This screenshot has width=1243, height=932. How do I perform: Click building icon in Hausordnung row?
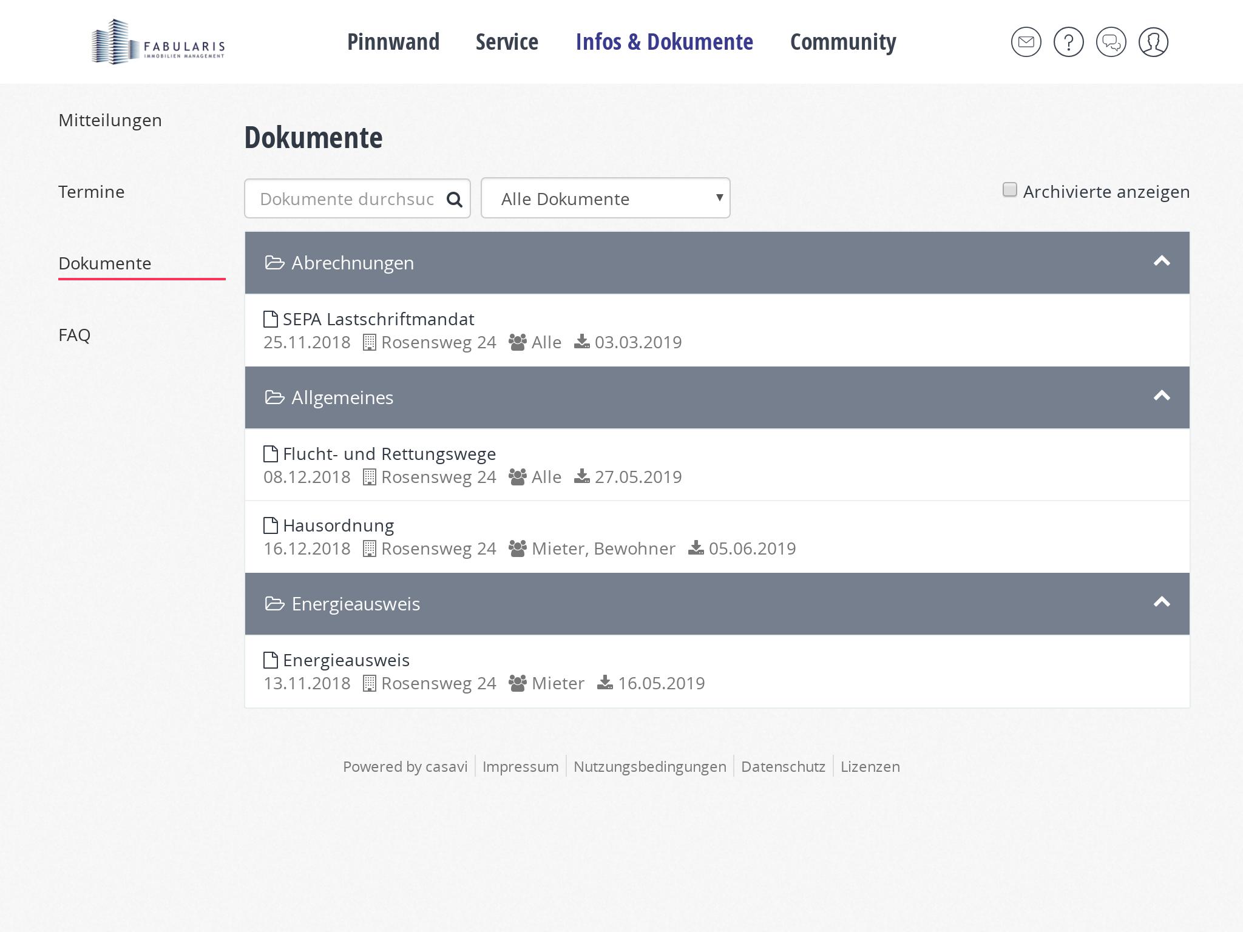[x=369, y=549]
